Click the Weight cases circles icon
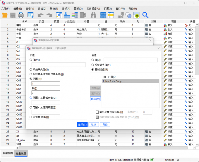Image resolution: width=199 pixels, height=162 pixels. 128,15
